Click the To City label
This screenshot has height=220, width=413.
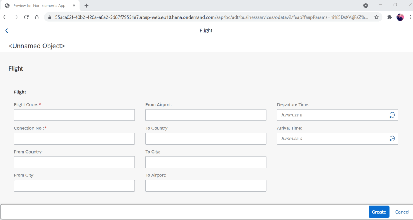click(153, 152)
